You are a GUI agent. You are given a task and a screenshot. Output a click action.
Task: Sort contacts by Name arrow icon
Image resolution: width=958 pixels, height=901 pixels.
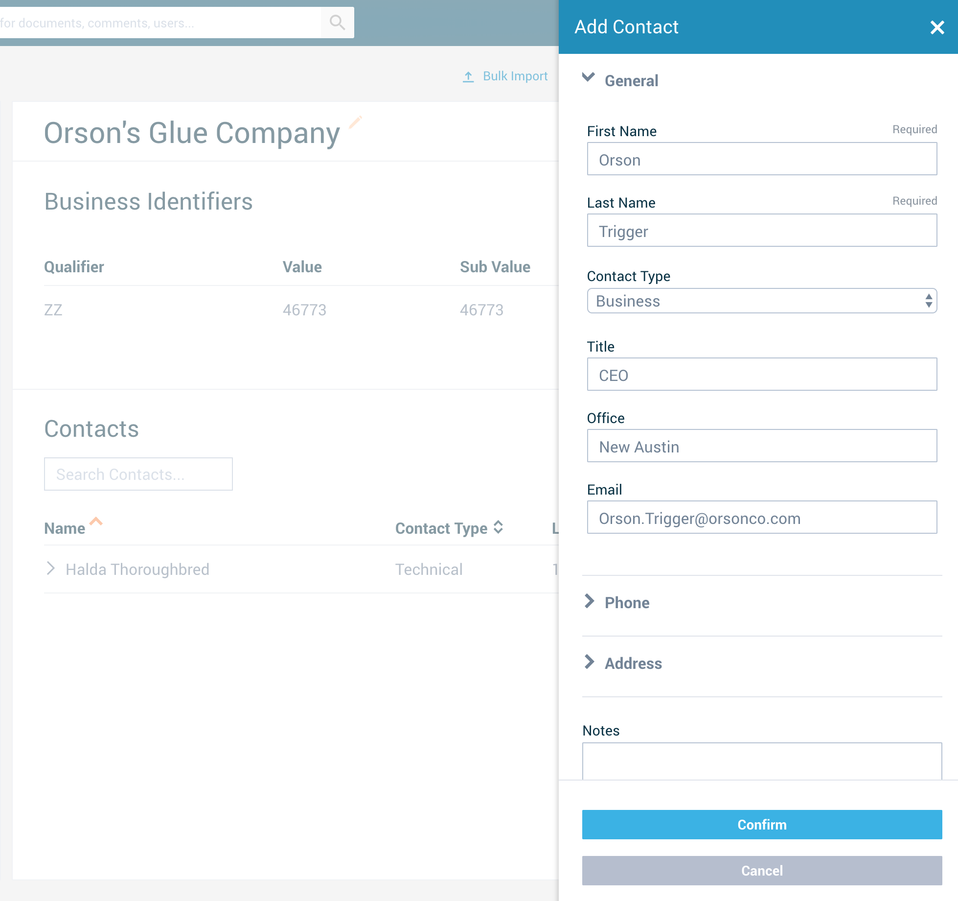click(x=96, y=522)
